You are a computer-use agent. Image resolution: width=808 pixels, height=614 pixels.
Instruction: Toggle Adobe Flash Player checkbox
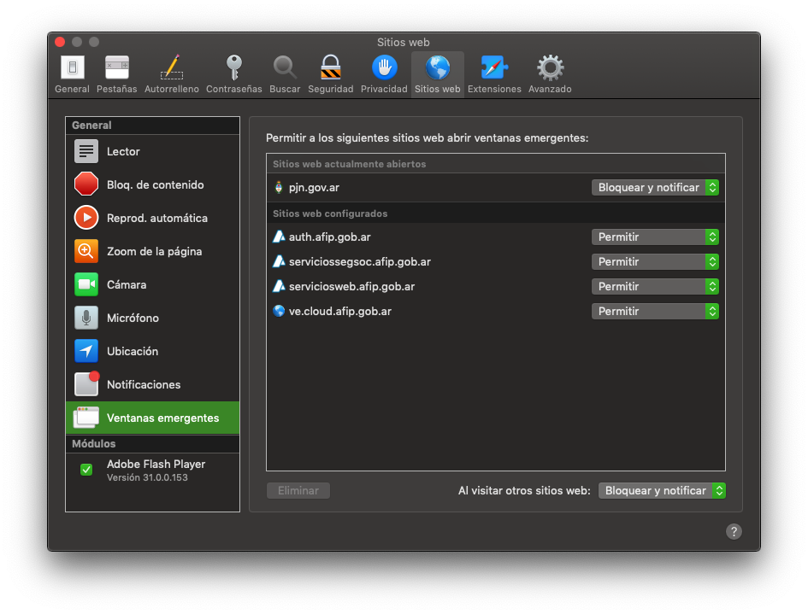tap(86, 470)
